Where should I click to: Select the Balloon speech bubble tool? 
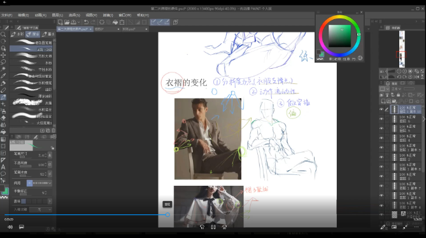coord(3,174)
